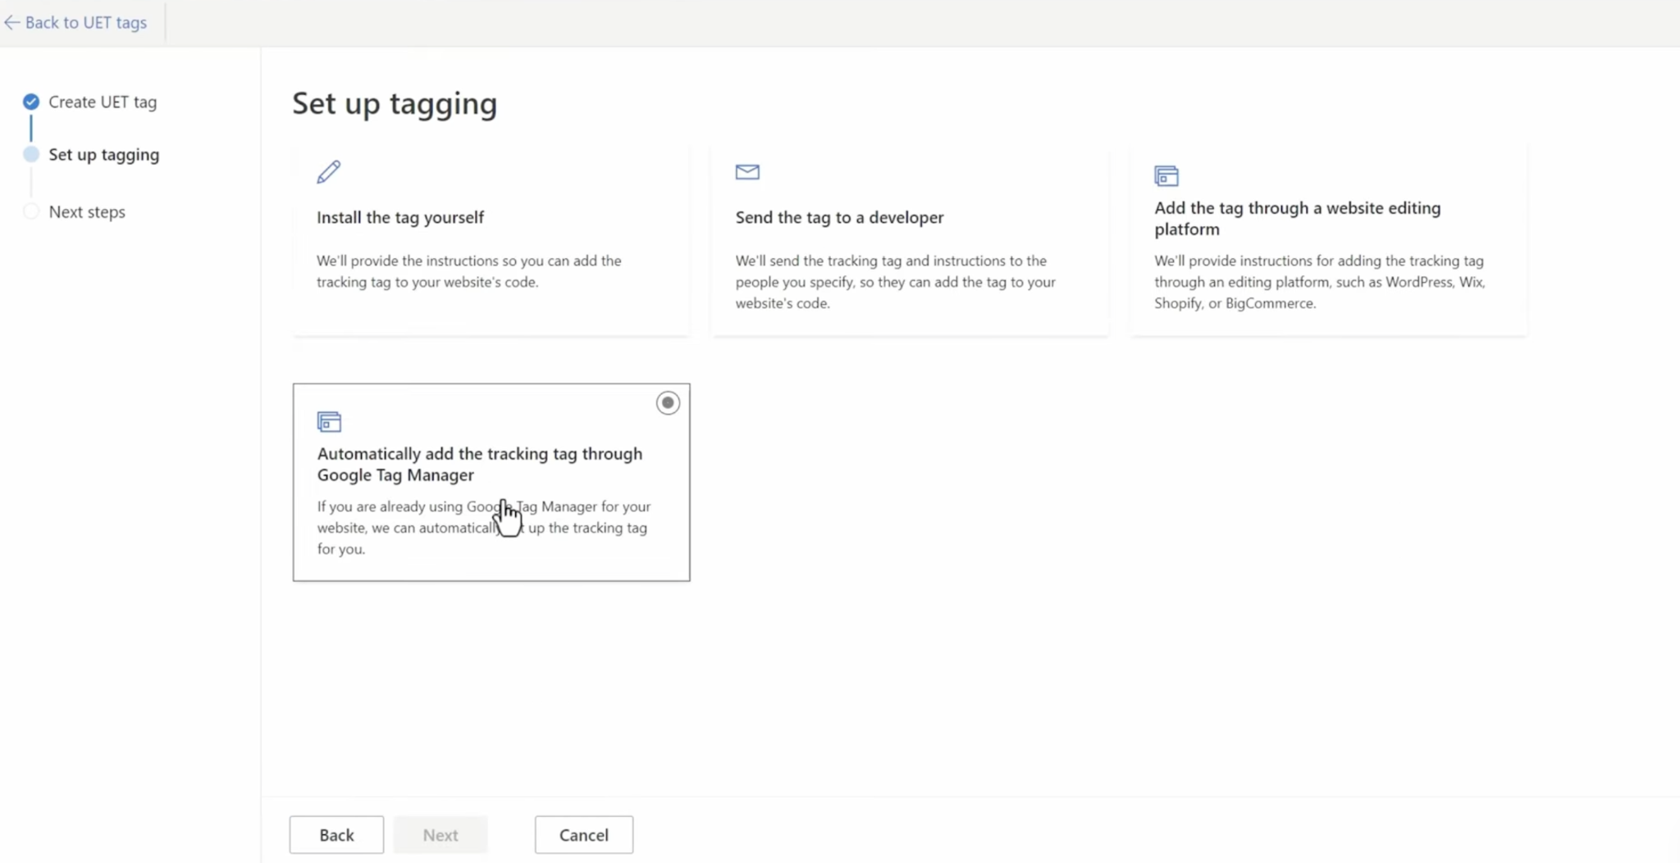Click the Set up tagging step circle
The width and height of the screenshot is (1680, 863).
point(31,154)
